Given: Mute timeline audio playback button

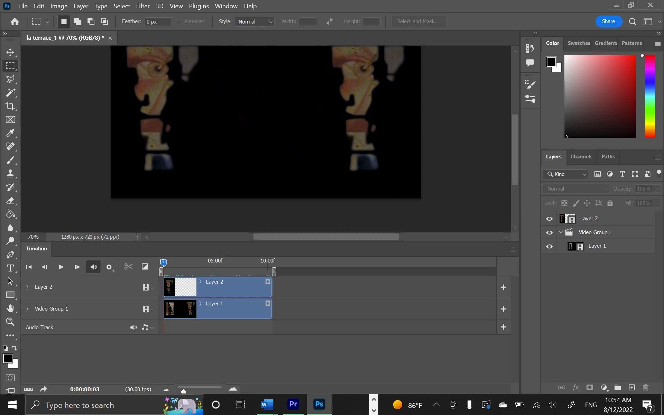Looking at the screenshot, I should [94, 267].
